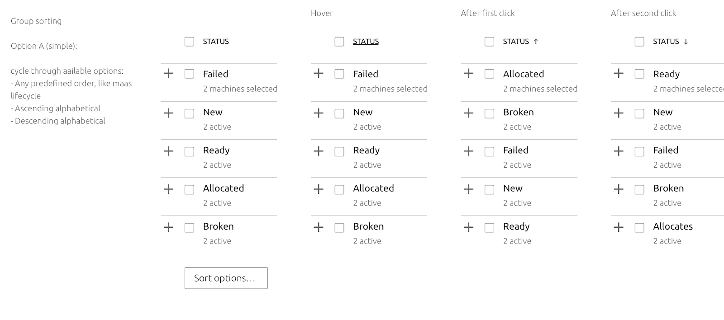Click STATUS header with the down arrow

click(x=666, y=42)
